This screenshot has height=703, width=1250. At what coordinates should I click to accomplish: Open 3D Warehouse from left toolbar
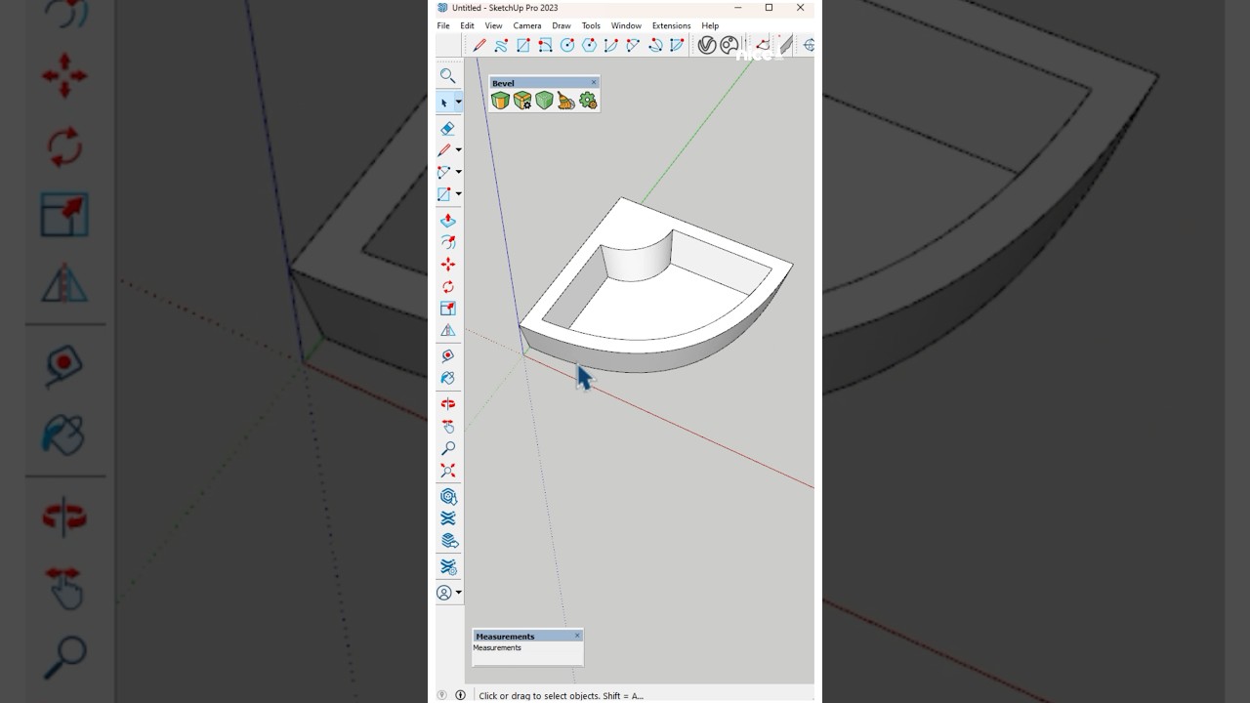pos(447,497)
